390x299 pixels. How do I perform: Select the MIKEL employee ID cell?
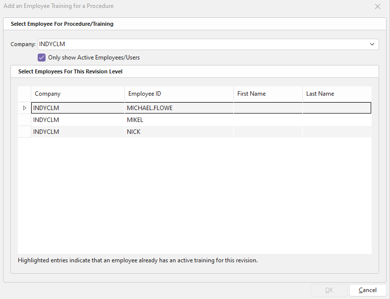click(x=178, y=120)
